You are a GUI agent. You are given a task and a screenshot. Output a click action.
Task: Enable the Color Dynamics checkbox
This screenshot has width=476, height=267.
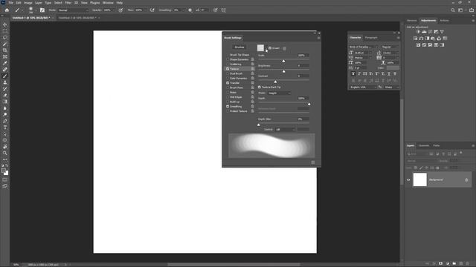[228, 78]
